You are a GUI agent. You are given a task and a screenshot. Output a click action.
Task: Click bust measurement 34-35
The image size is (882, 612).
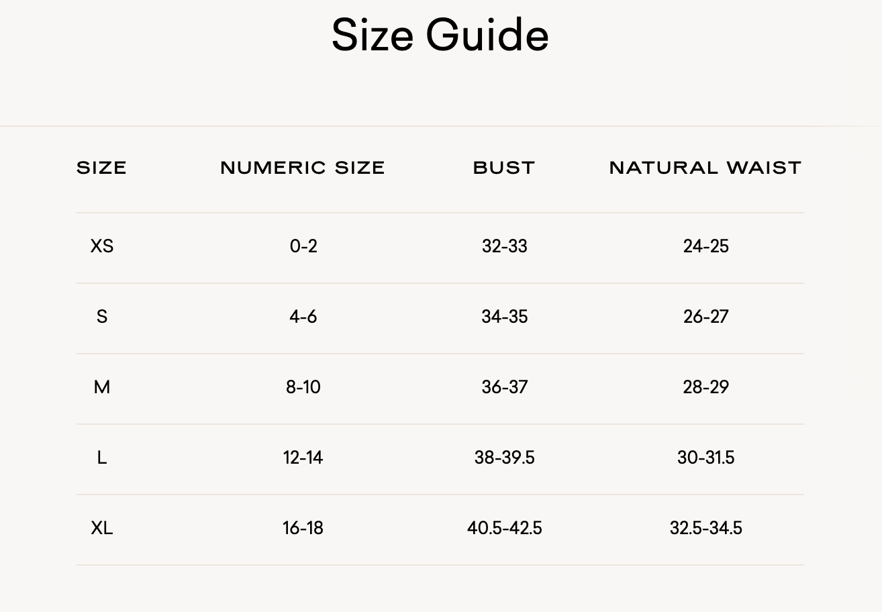(505, 317)
